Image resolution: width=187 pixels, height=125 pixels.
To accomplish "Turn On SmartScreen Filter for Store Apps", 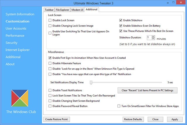I will [x=119, y=106].
